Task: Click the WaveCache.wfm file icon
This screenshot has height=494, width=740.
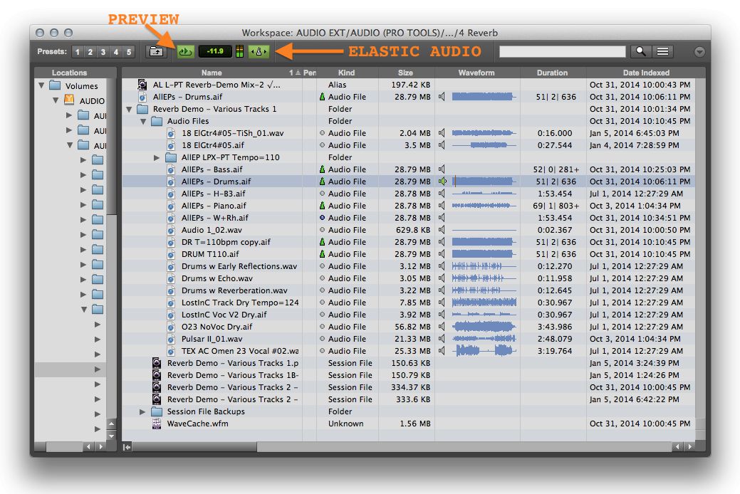Action: tap(157, 424)
